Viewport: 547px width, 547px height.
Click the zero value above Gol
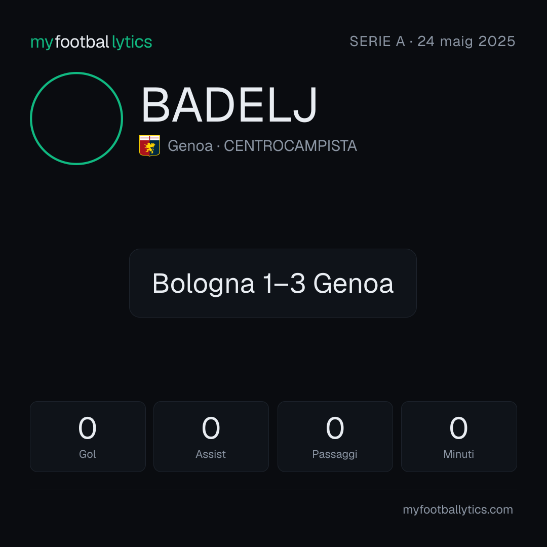pyautogui.click(x=87, y=428)
